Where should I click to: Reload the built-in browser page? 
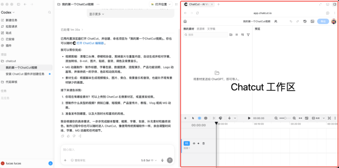[x=197, y=13]
